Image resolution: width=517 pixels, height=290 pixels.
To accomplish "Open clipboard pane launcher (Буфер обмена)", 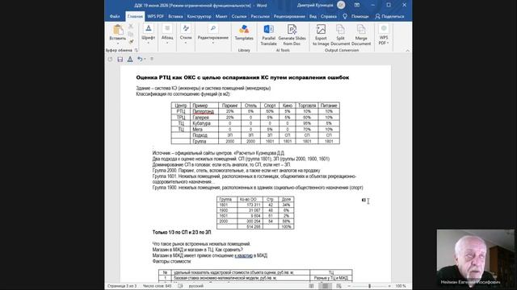I will (136, 50).
